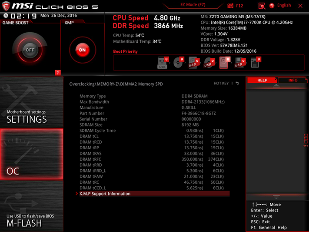Select the DRAM tRRD_L row
This screenshot has width=309, height=232.
153,171
